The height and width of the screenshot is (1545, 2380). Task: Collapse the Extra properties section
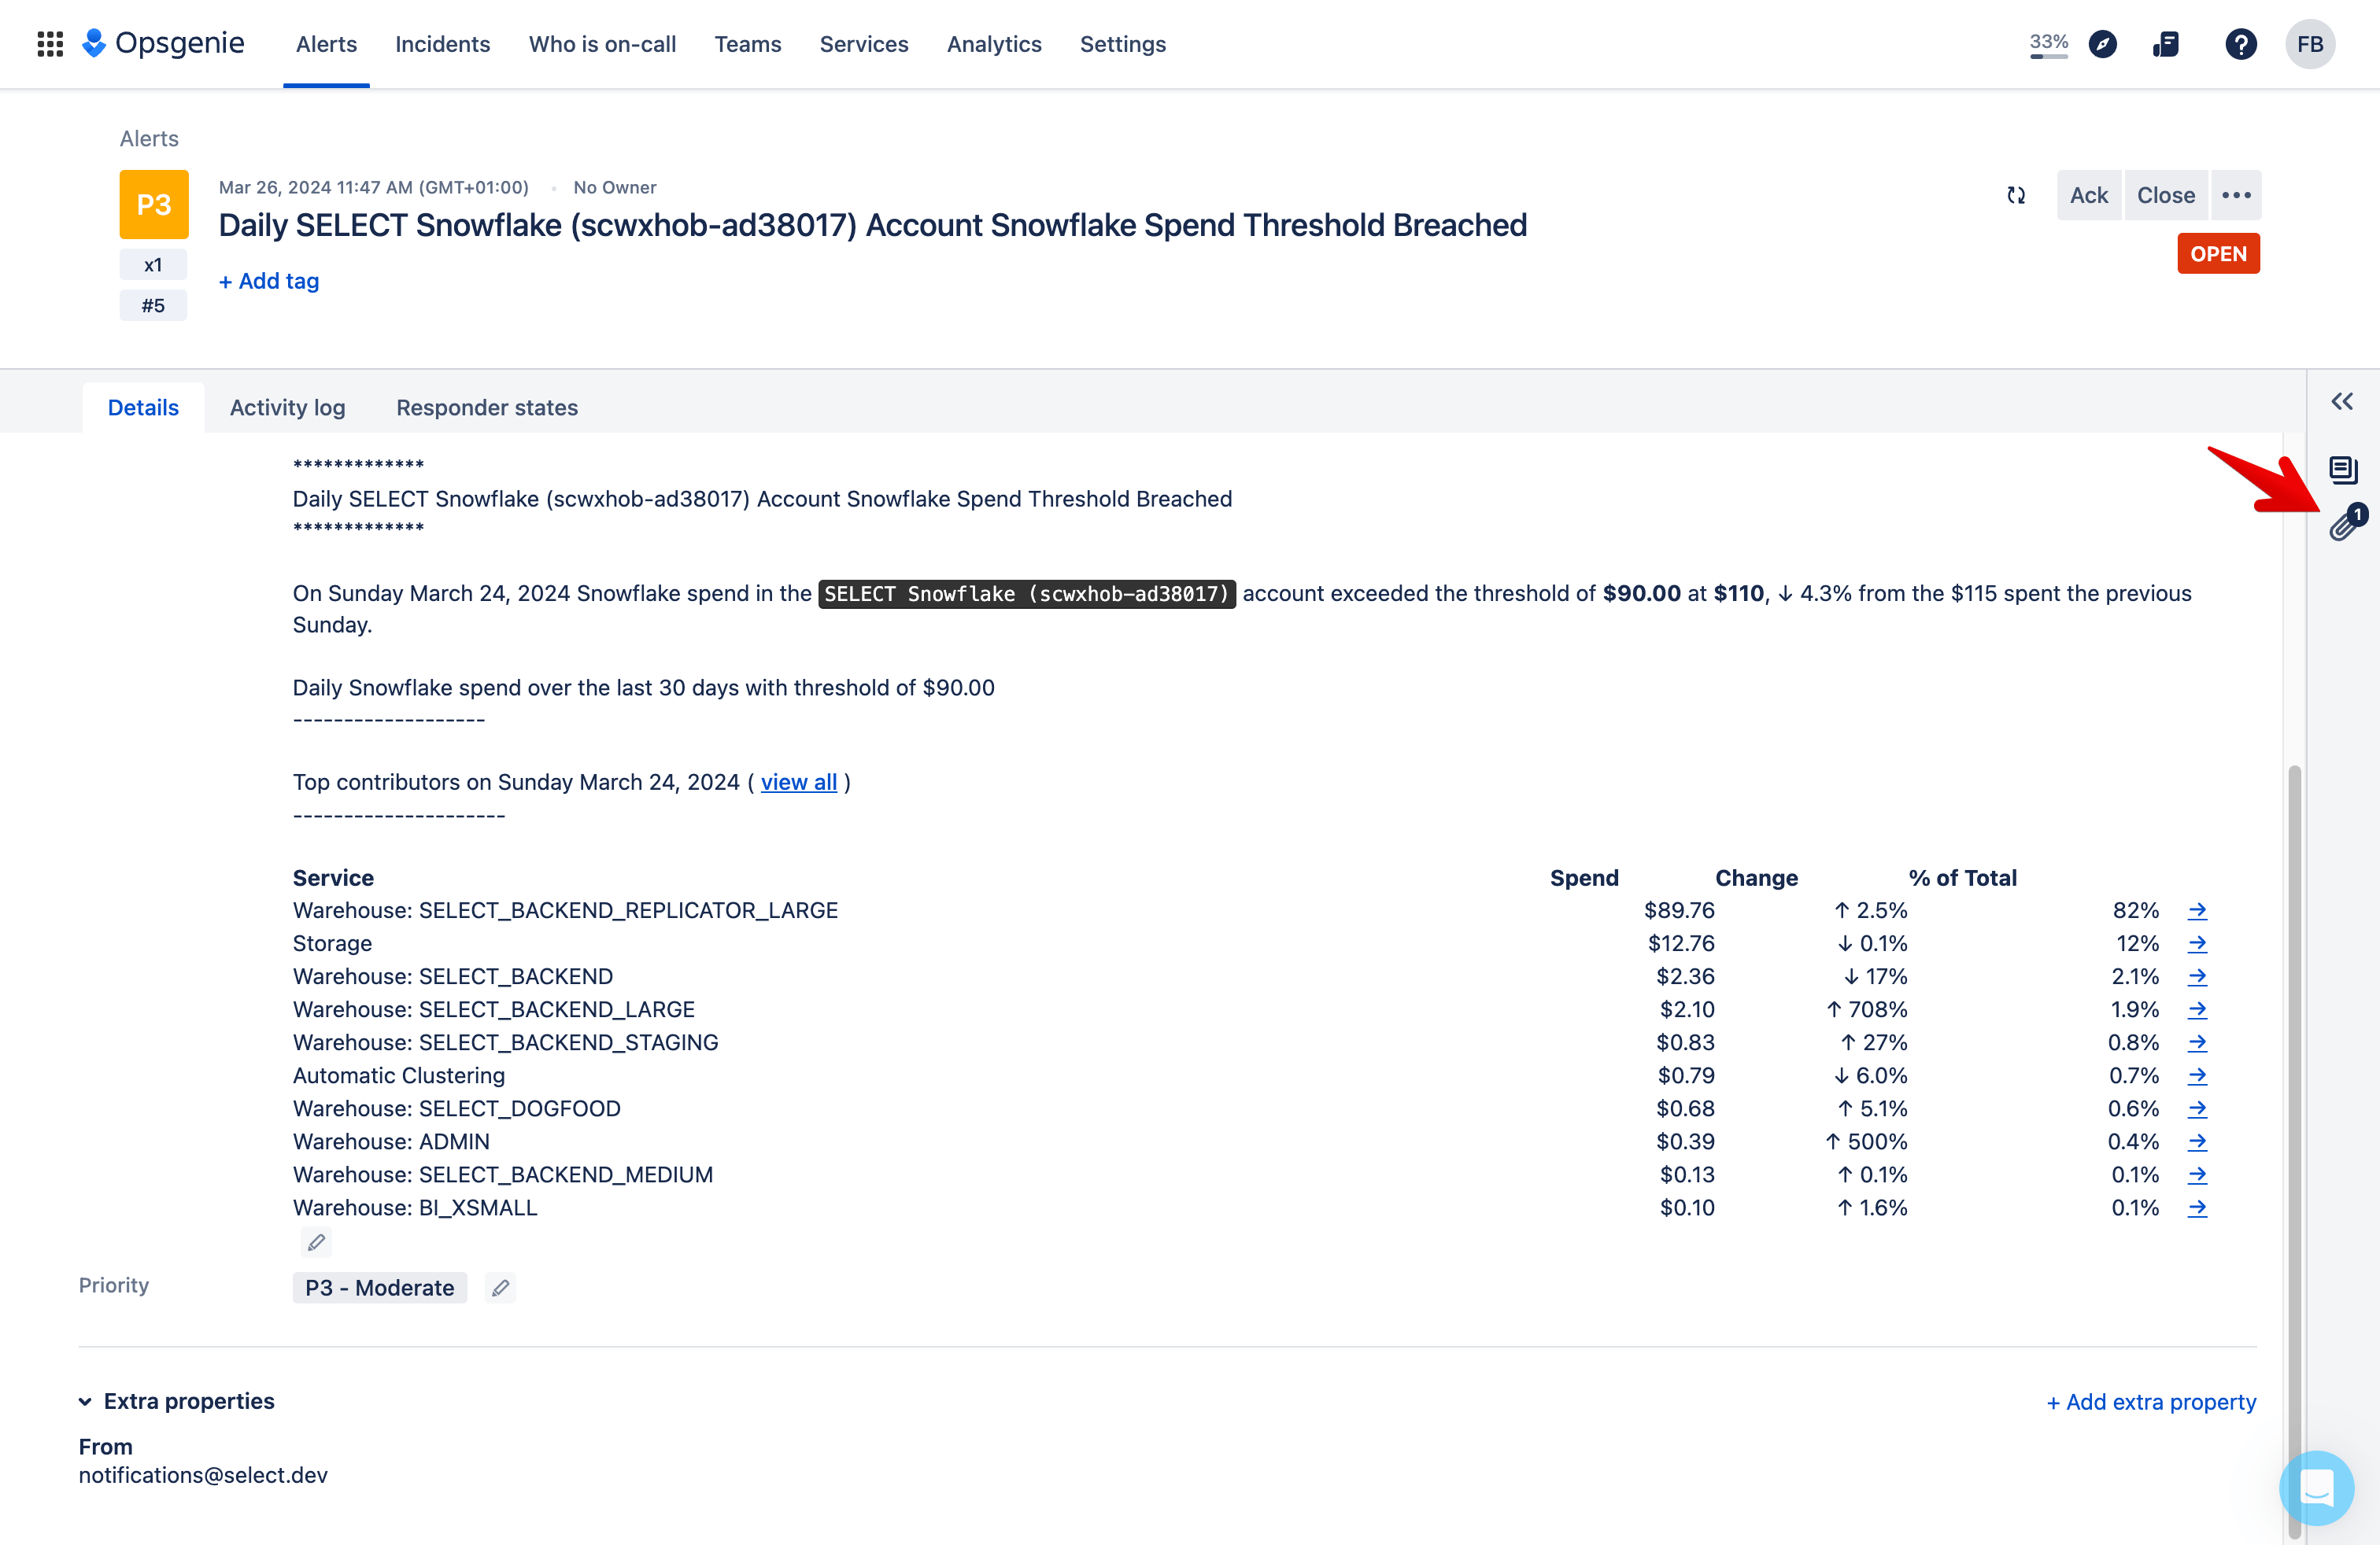click(86, 1402)
